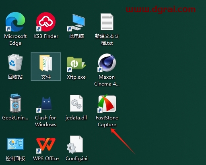Click the jedata.dll file icon
The width and height of the screenshot is (206, 165).
pos(76,103)
